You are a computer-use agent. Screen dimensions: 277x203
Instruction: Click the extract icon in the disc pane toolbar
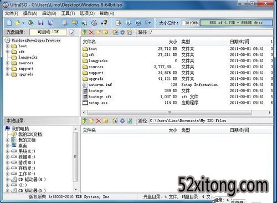[x=115, y=32]
